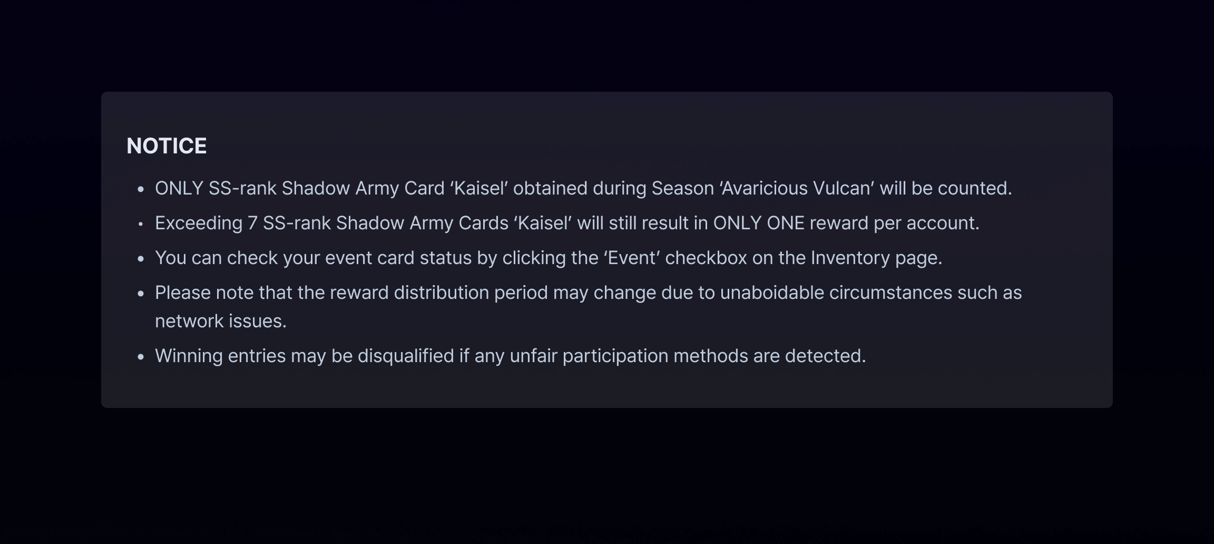Click the word 'checkbox' in the notice
Image resolution: width=1214 pixels, height=544 pixels.
pos(706,258)
